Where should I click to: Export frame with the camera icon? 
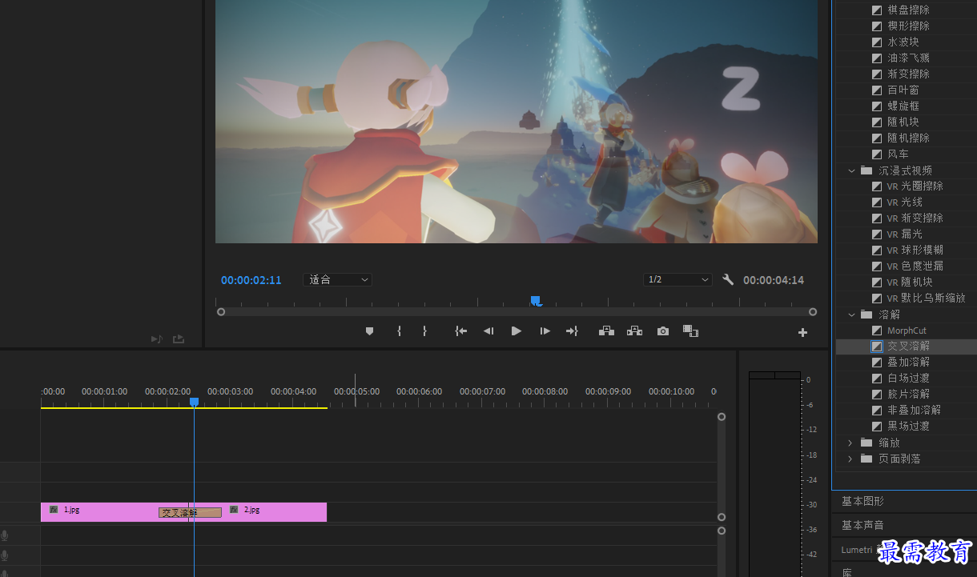pos(663,331)
